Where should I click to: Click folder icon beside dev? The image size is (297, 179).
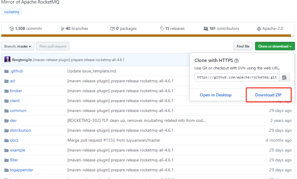(6, 120)
